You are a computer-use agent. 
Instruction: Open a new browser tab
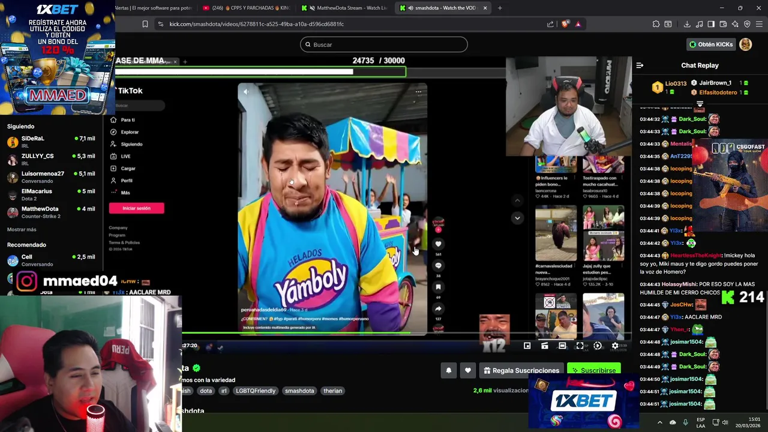(x=500, y=8)
